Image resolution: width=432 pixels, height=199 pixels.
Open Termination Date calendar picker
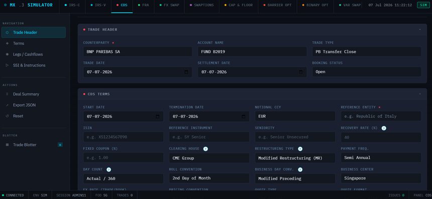click(243, 116)
